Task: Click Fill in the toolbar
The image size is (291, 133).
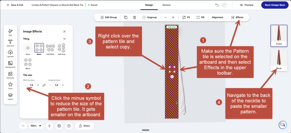Action: (200, 17)
